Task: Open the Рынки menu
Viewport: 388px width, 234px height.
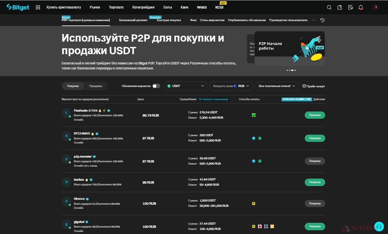Action: tap(95, 7)
